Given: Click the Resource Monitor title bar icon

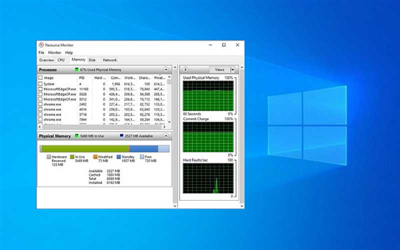Looking at the screenshot, I should (x=41, y=45).
